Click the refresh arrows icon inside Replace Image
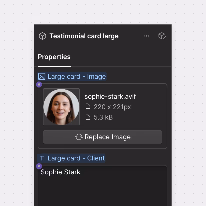 click(x=79, y=137)
